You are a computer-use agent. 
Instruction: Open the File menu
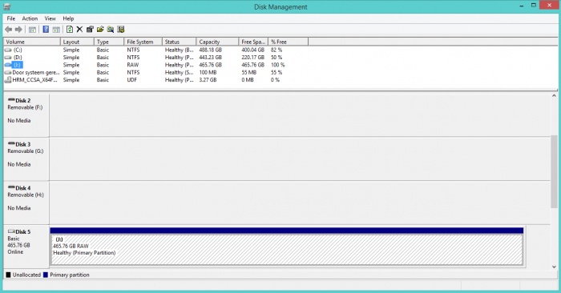(11, 18)
